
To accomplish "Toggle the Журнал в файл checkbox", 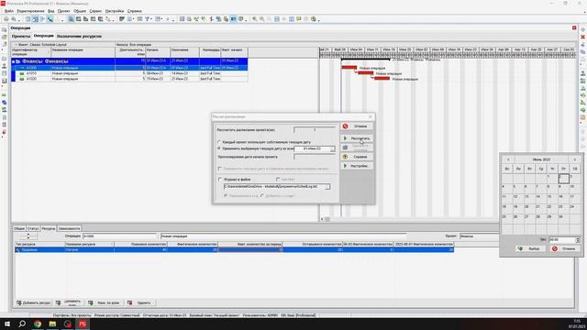I will [x=220, y=180].
